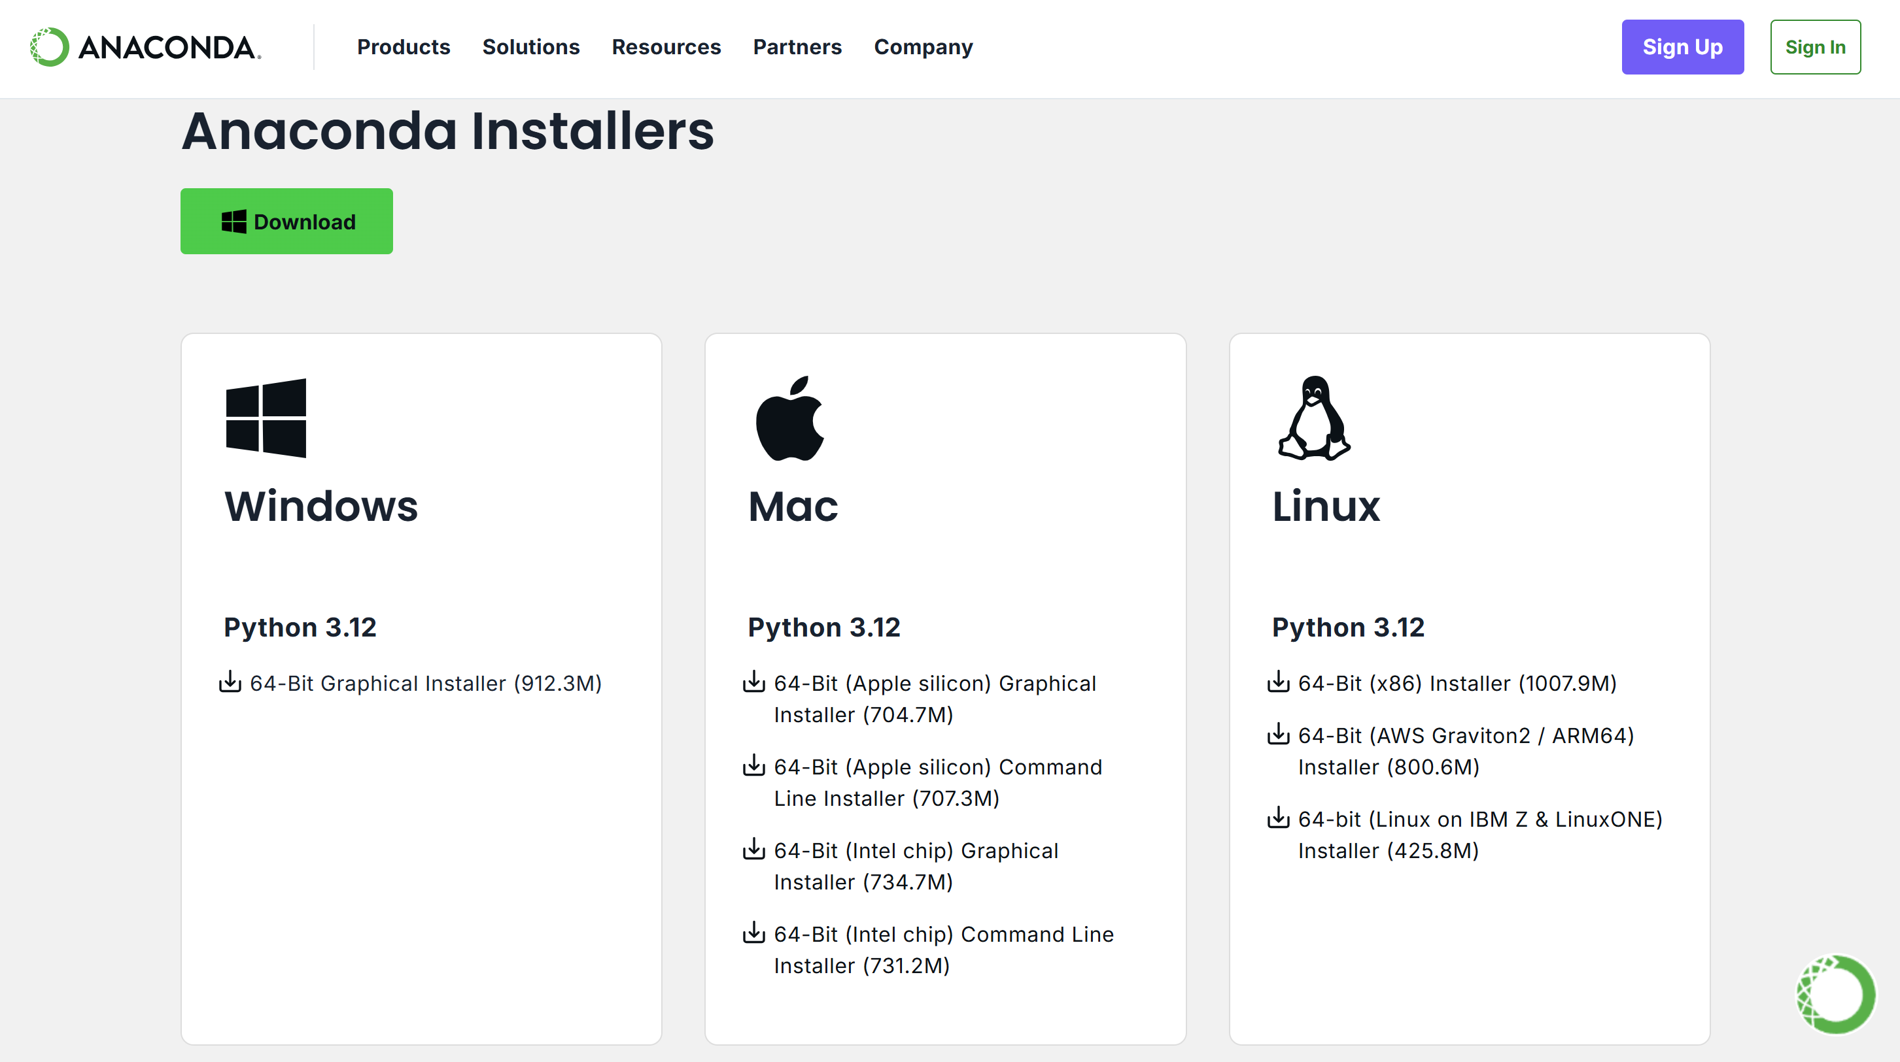Viewport: 1900px width, 1062px height.
Task: Click the Linux penguin icon
Action: (x=1315, y=418)
